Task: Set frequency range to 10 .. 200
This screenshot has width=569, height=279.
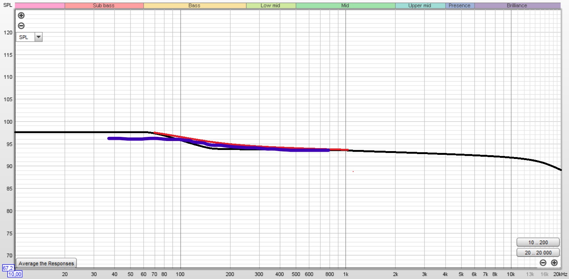Action: [537, 242]
